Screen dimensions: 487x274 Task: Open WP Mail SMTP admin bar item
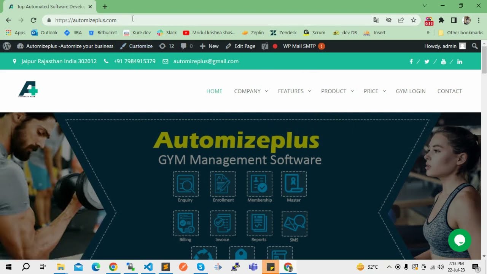(x=304, y=46)
